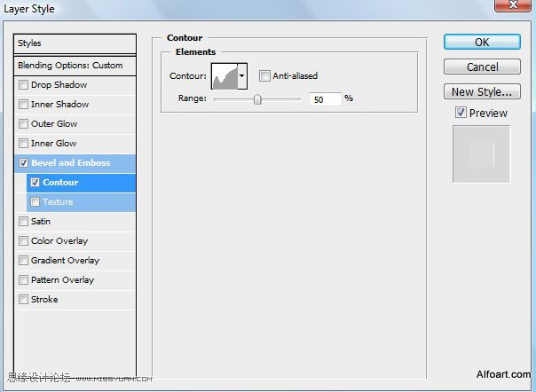Open the New Style dialog button
The height and width of the screenshot is (392, 536).
pos(482,91)
